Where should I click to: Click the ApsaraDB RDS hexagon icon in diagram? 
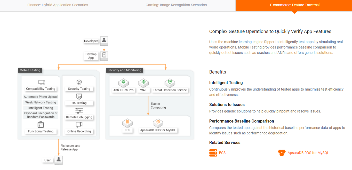pos(158,123)
